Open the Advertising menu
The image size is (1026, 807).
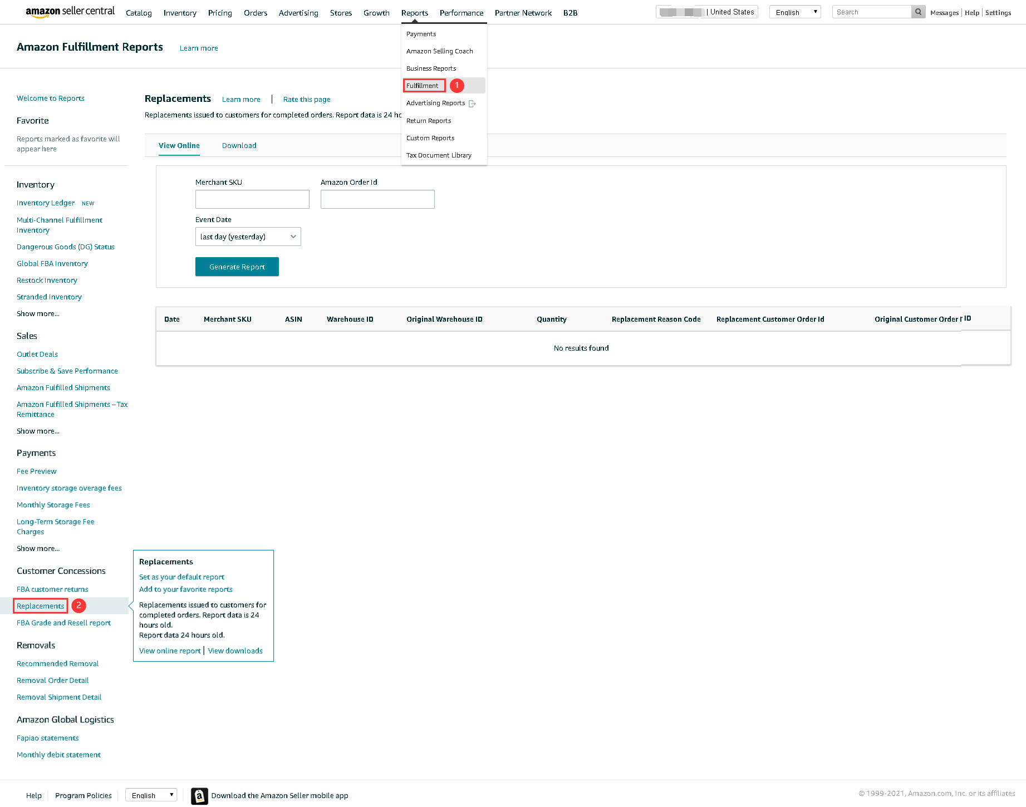pyautogui.click(x=298, y=13)
